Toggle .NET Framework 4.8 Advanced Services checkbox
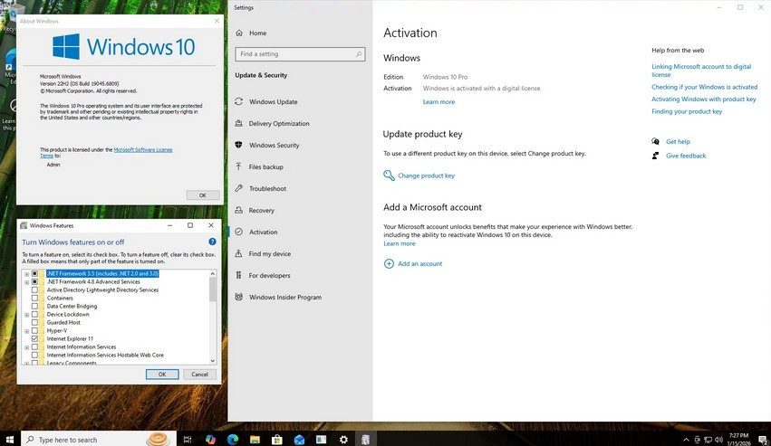The height and width of the screenshot is (446, 771). click(x=35, y=282)
